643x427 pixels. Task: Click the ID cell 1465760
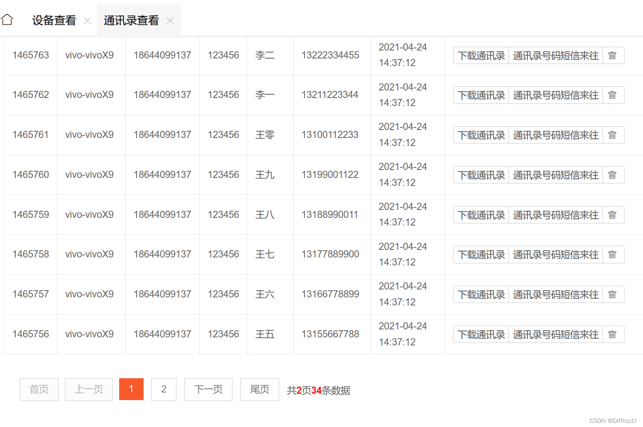tap(31, 175)
